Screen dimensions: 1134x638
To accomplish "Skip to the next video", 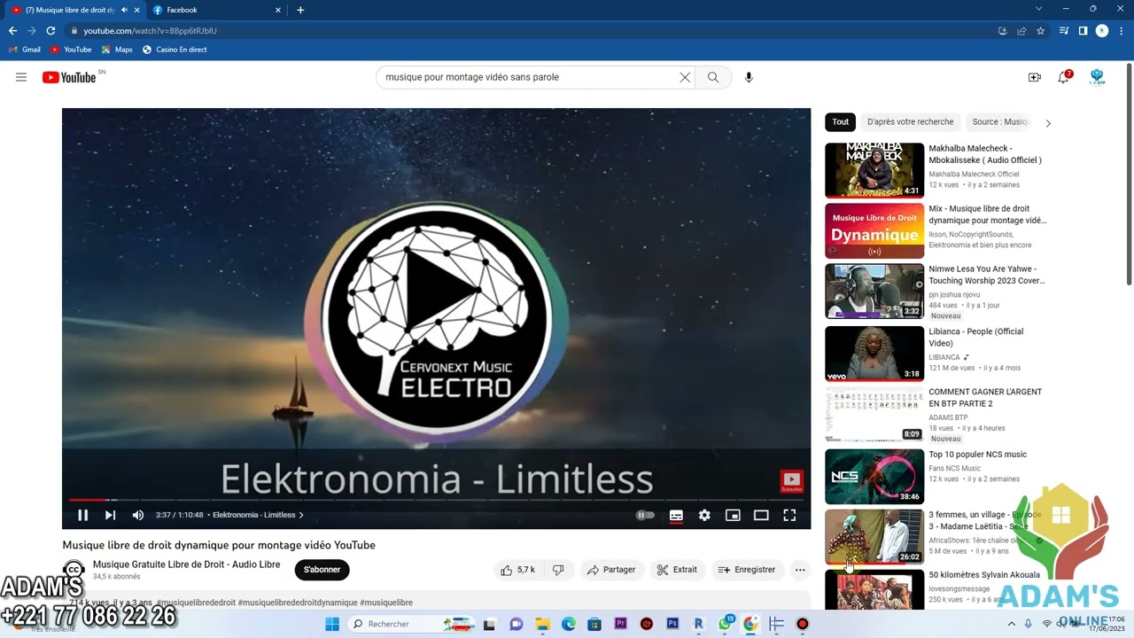I will click(110, 515).
